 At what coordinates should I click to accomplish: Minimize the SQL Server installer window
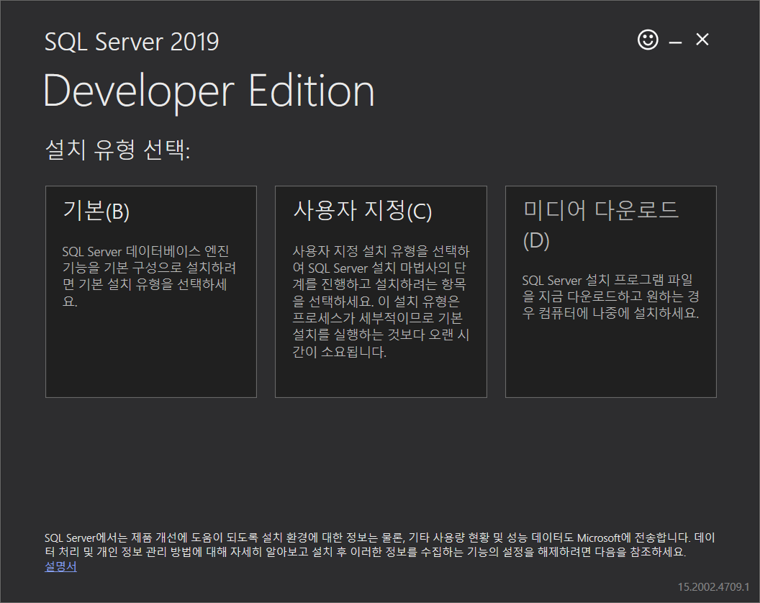click(675, 42)
